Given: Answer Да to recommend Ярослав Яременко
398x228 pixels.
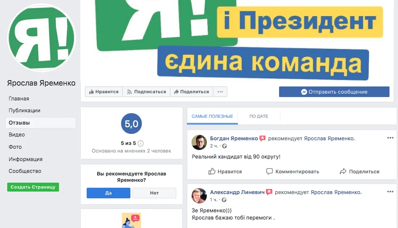Looking at the screenshot, I should pos(108,193).
